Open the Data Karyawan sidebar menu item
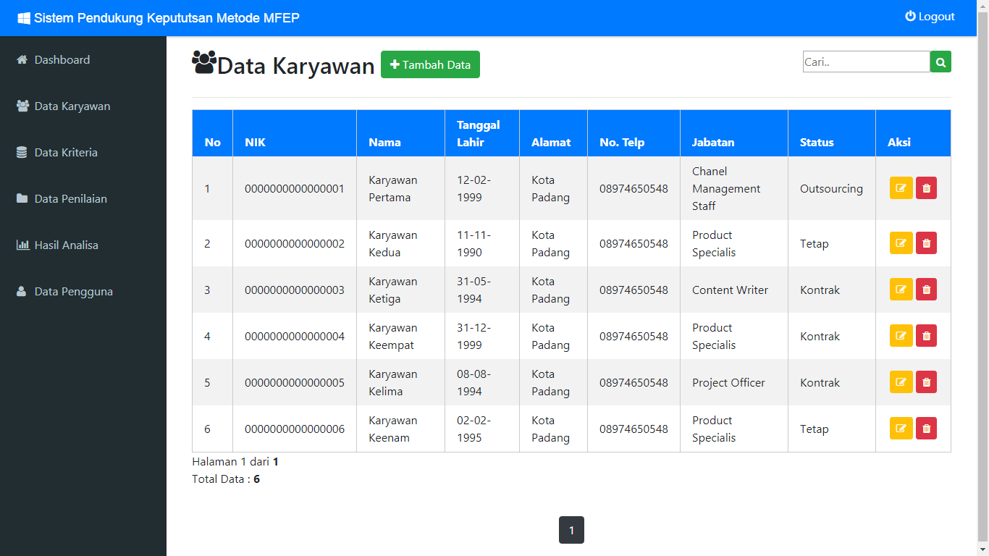This screenshot has width=989, height=556. pyautogui.click(x=72, y=106)
